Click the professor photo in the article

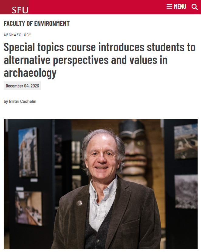pos(101,183)
